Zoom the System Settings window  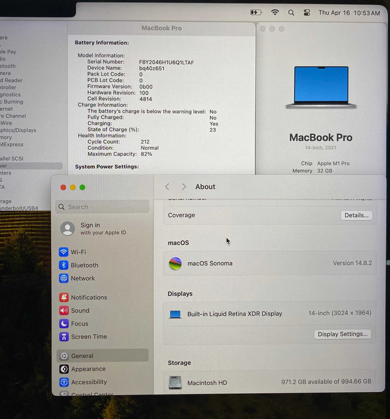[83, 187]
